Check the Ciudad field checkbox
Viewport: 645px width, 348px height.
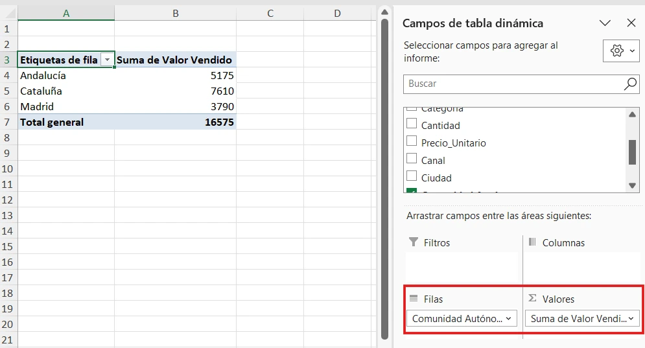tap(412, 176)
